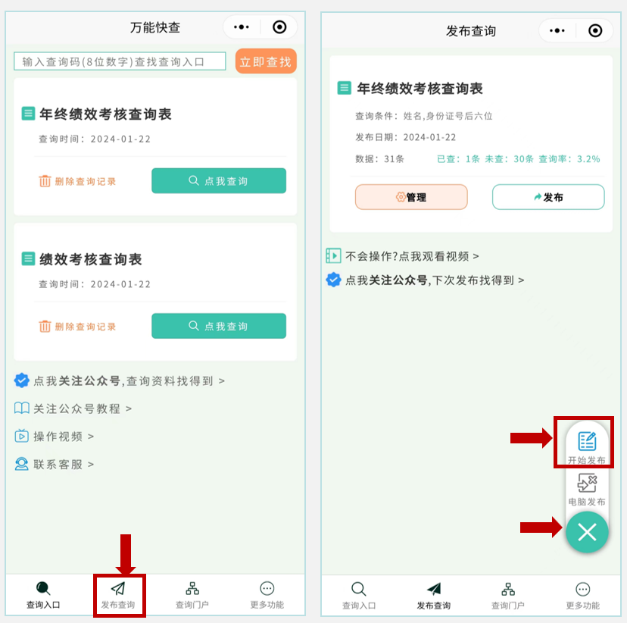
Task: Click the green document icon beside 绩效考核查询表 card
Action: click(x=28, y=259)
